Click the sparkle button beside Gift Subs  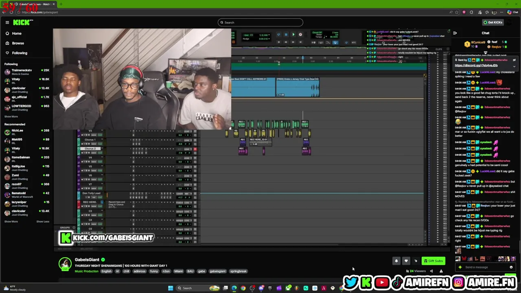(x=416, y=261)
